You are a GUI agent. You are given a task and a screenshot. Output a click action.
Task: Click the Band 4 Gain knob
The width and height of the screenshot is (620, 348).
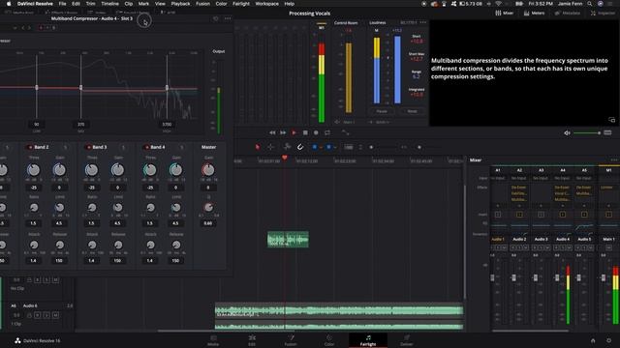(x=175, y=170)
